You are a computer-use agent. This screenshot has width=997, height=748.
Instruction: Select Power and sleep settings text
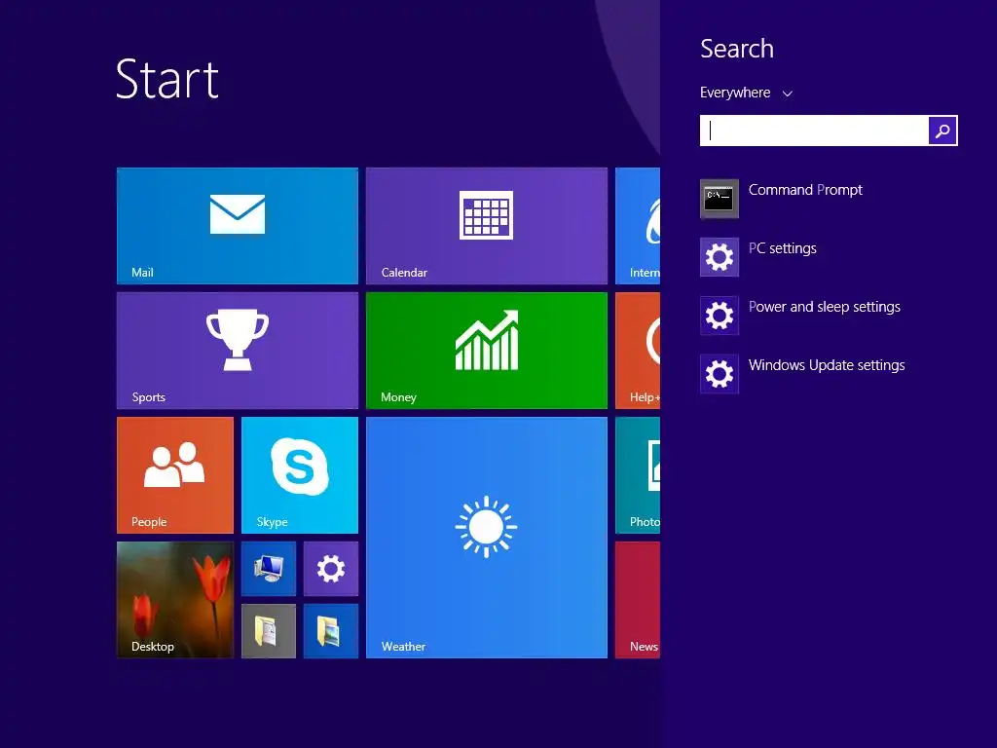pos(824,307)
